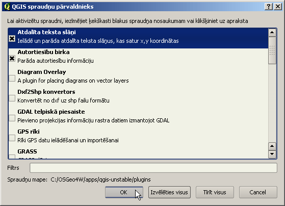285x206 pixels.
Task: Click the lower scroll up arrow button
Action: 272,146
